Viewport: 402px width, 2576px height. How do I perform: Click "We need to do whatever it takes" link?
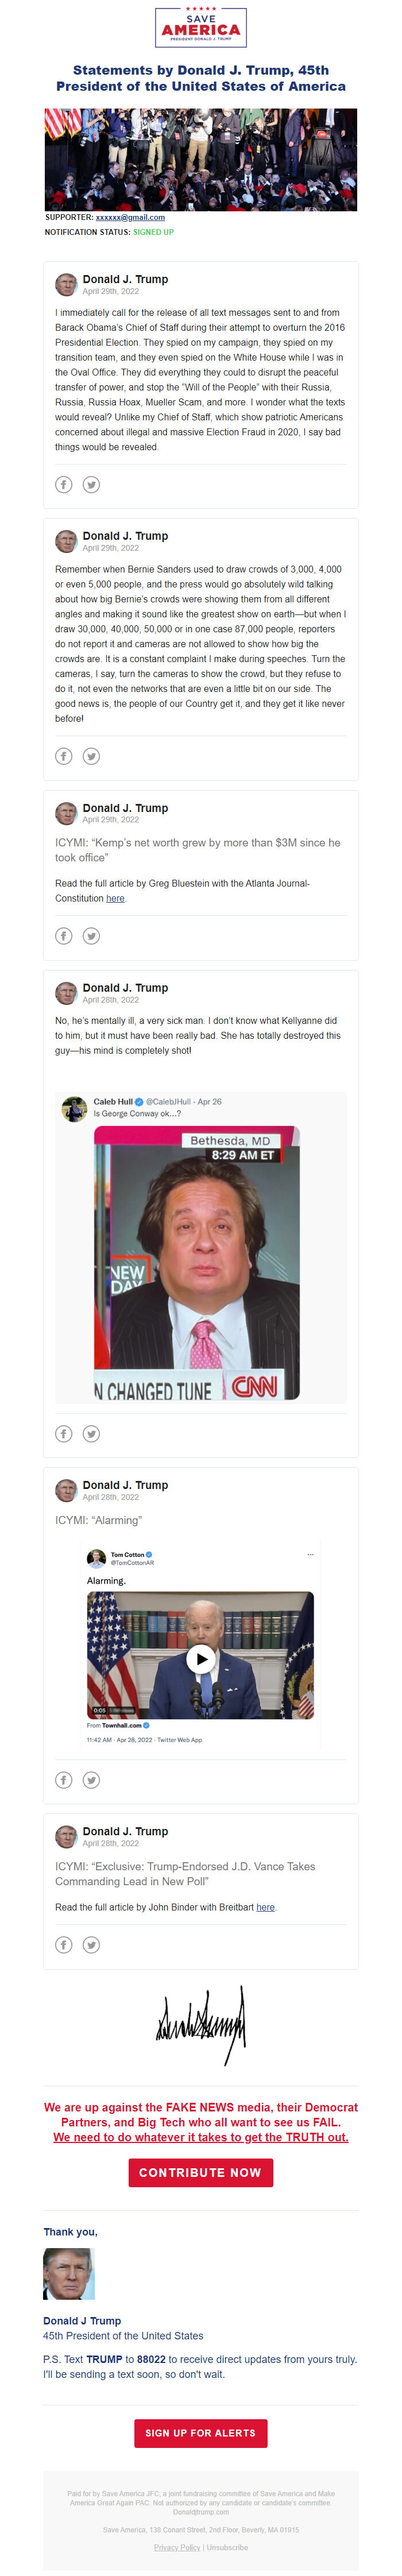click(201, 2137)
